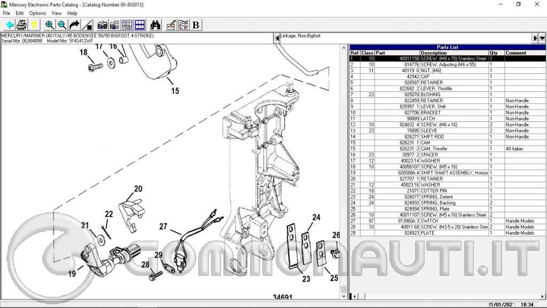Select the SHIFT SHAFT ASSEMBLY row
The height and width of the screenshot is (308, 547).
[448, 173]
